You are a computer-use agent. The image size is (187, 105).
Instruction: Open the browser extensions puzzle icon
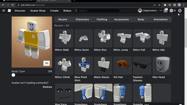(x=165, y=5)
